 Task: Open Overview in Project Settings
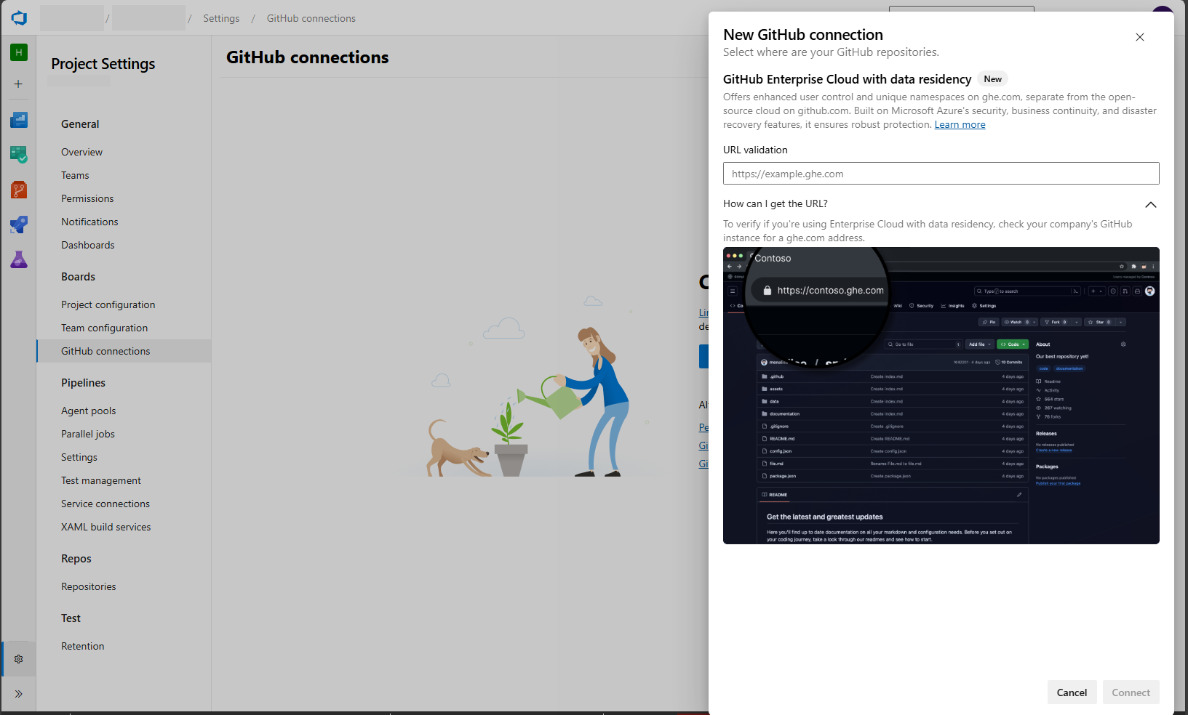(81, 152)
